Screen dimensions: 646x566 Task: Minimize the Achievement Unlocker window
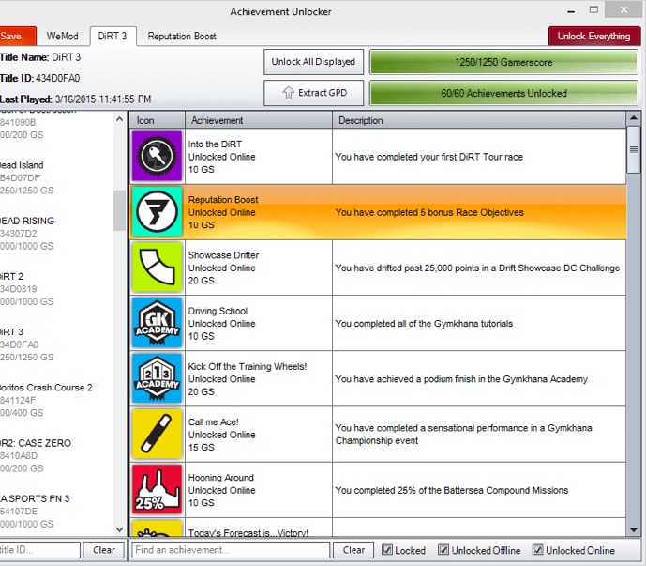571,10
